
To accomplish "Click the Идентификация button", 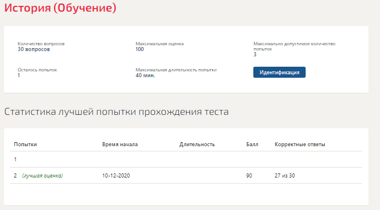I will pyautogui.click(x=279, y=73).
